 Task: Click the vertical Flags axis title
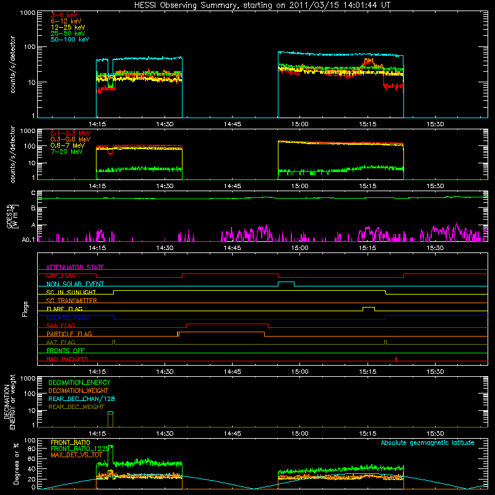pyautogui.click(x=25, y=309)
